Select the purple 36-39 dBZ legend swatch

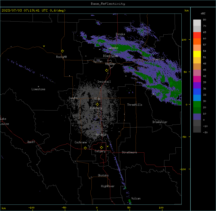(197, 85)
